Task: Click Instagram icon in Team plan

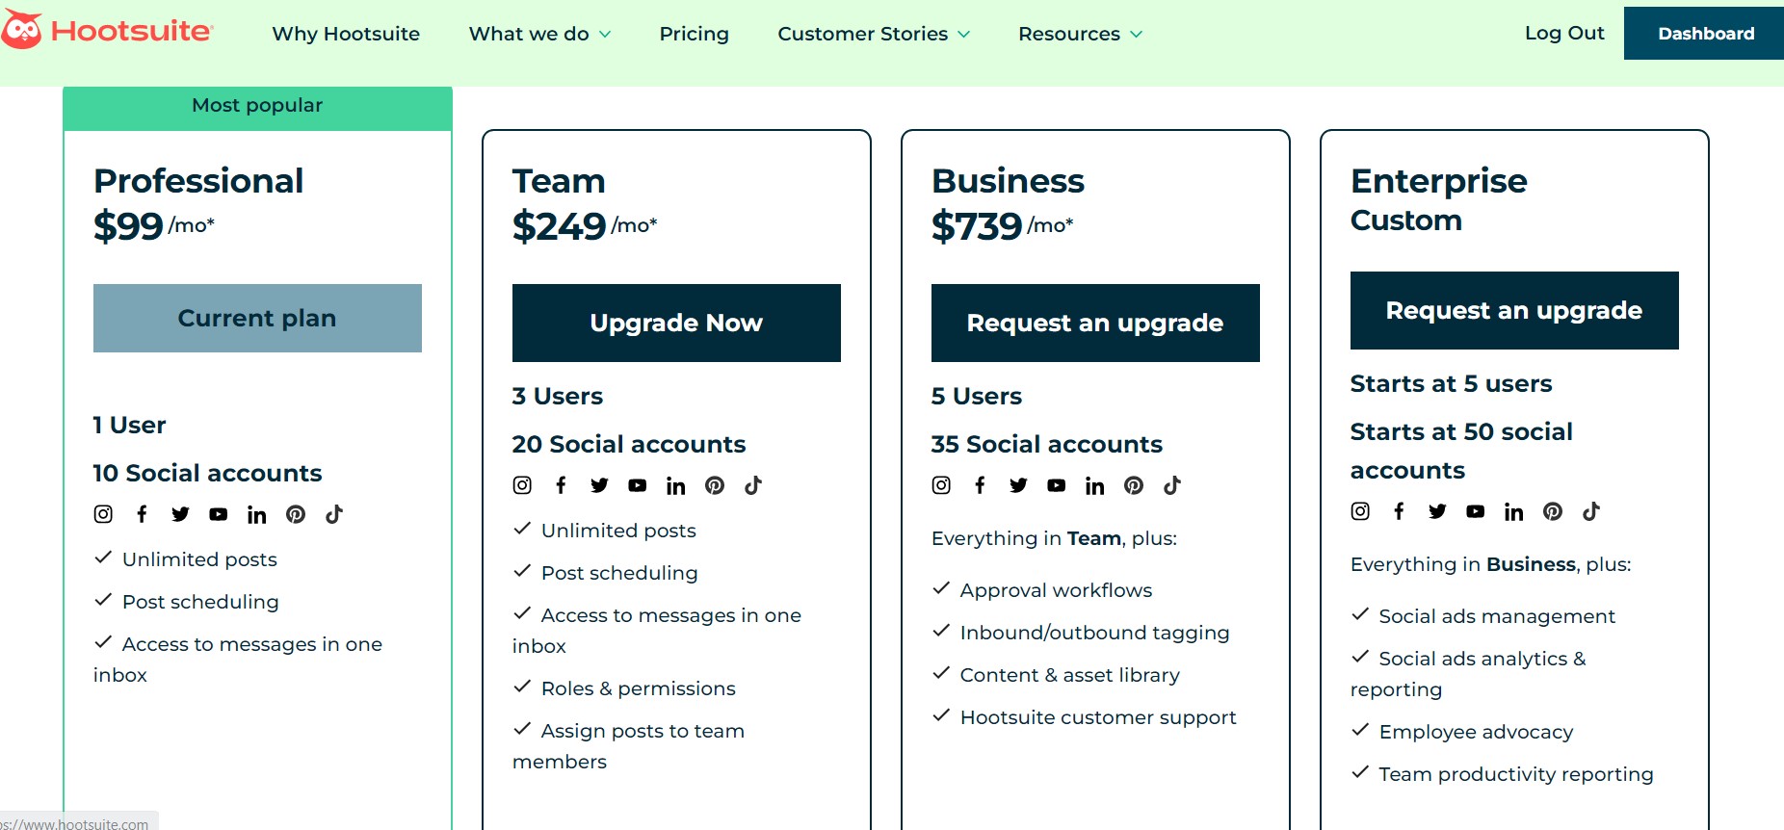Action: click(522, 485)
